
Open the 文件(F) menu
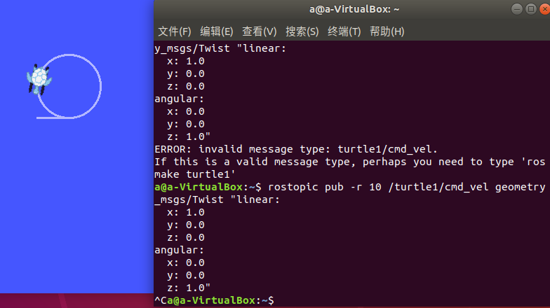pos(174,31)
